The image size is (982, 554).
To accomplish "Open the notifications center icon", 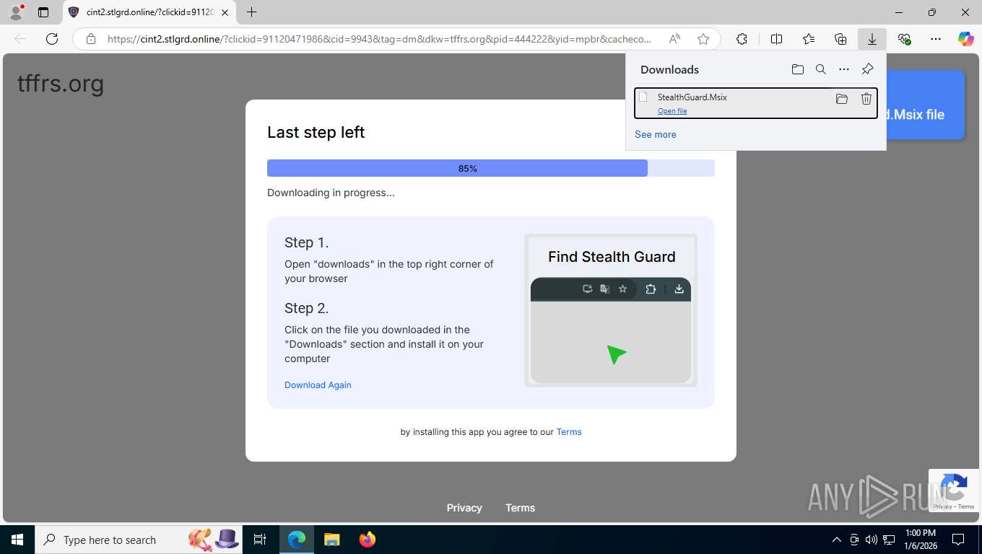I will pos(958,540).
